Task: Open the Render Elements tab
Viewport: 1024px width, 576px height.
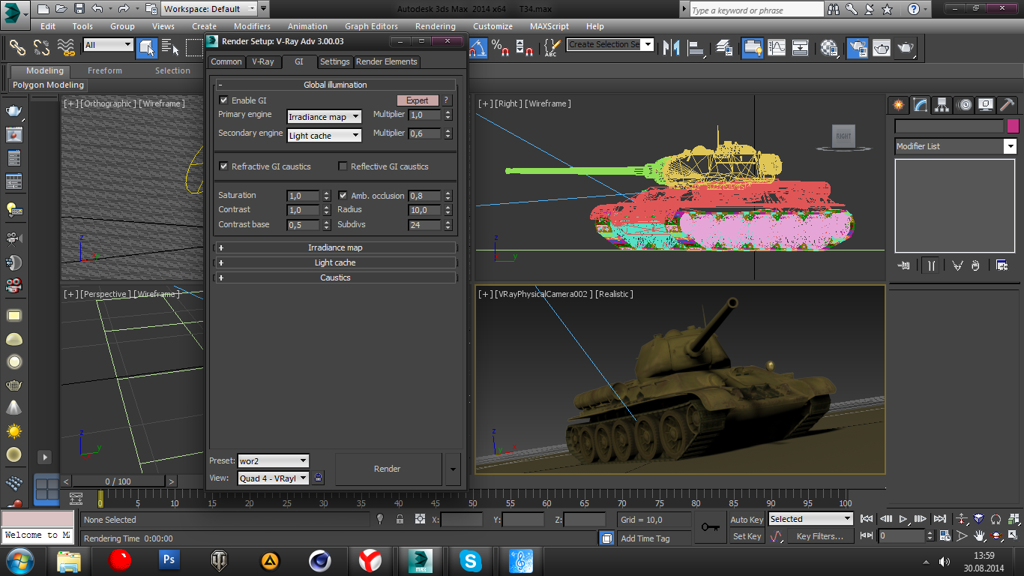Action: [x=386, y=61]
